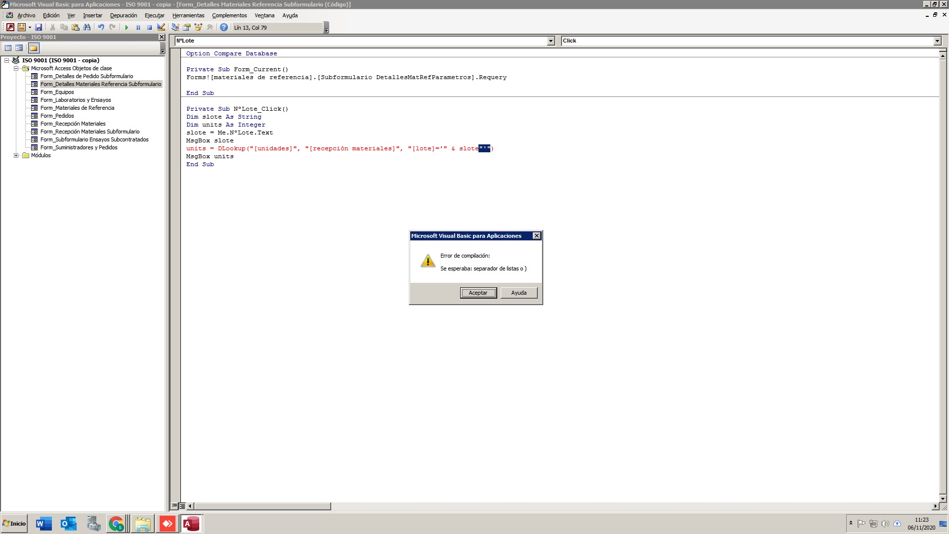Click the Cut scissors icon
Screen dimensions: 949x534
click(x=52, y=27)
